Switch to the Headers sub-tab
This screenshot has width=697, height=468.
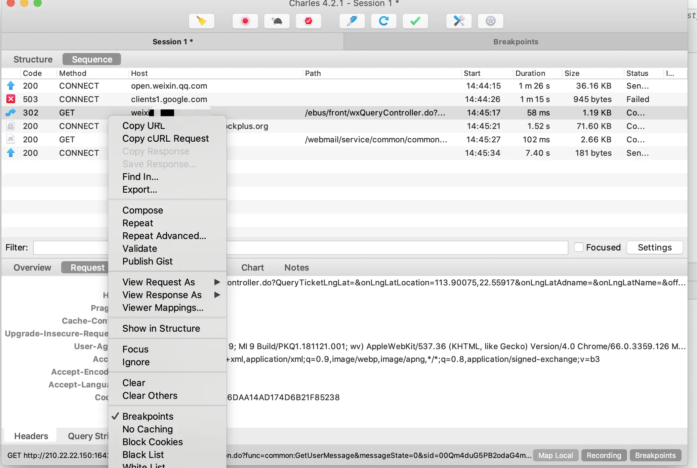[x=31, y=436]
